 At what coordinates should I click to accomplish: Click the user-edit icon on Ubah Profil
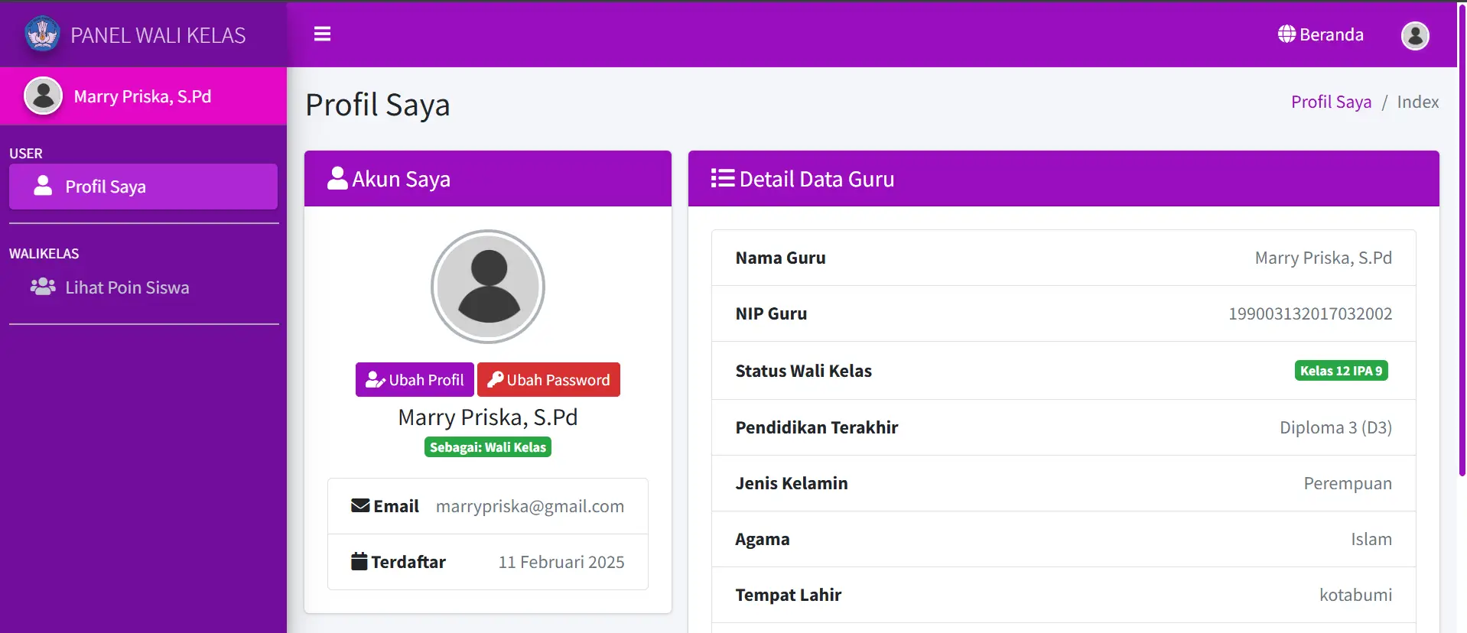(x=375, y=379)
